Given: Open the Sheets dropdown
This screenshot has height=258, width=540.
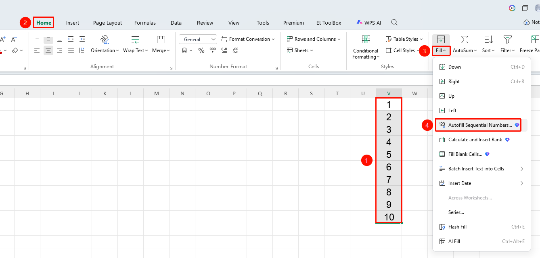Looking at the screenshot, I should [300, 50].
